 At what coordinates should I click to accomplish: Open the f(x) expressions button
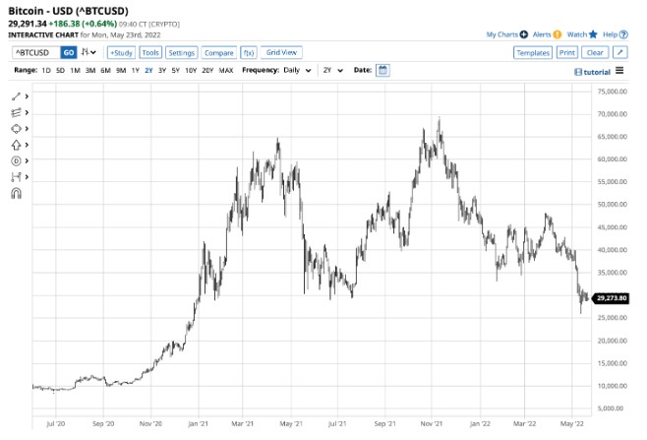pos(249,52)
